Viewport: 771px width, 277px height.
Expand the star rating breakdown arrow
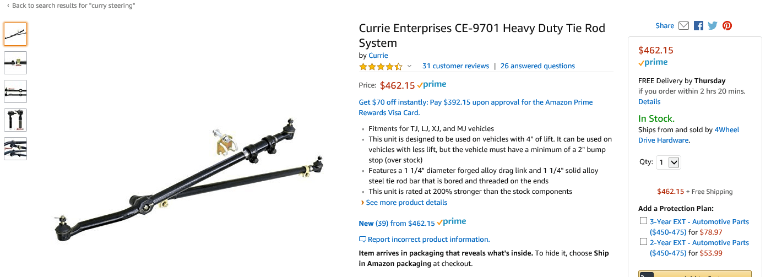(x=409, y=67)
